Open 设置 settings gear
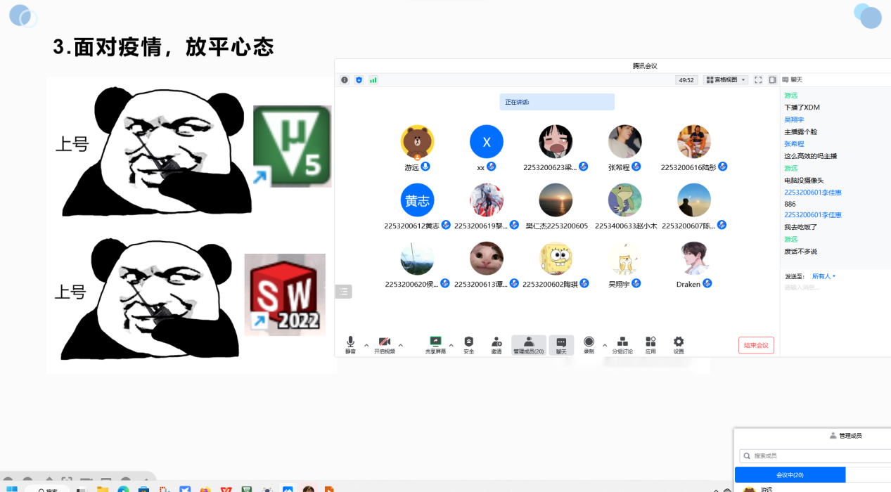The image size is (891, 492). coord(679,342)
